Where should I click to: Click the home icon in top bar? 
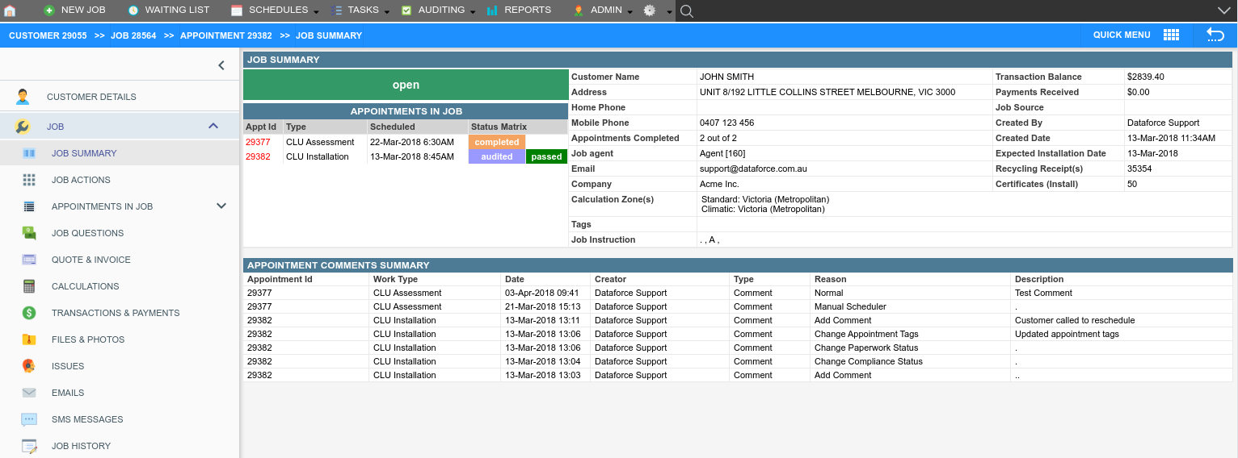pos(10,10)
